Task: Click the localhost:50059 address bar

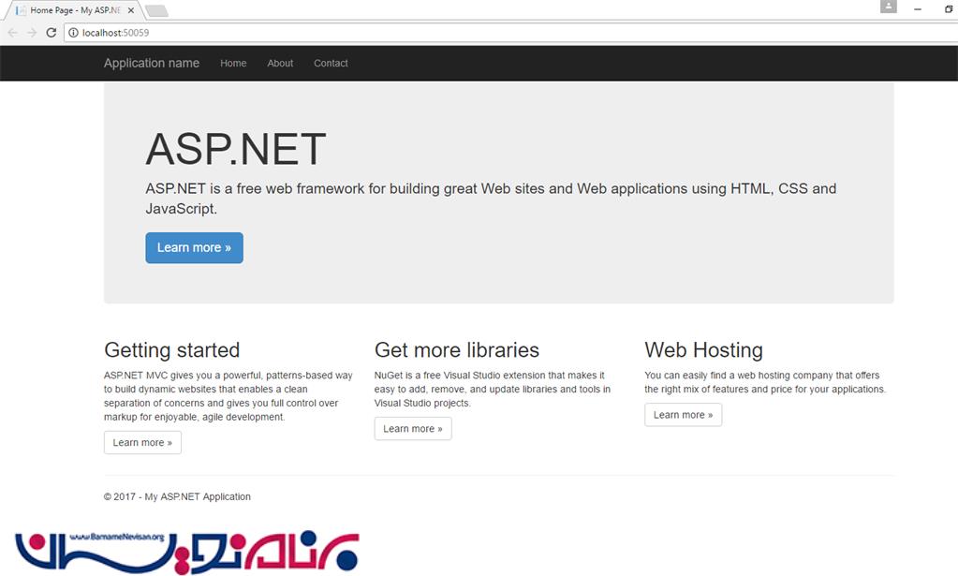Action: [x=510, y=33]
